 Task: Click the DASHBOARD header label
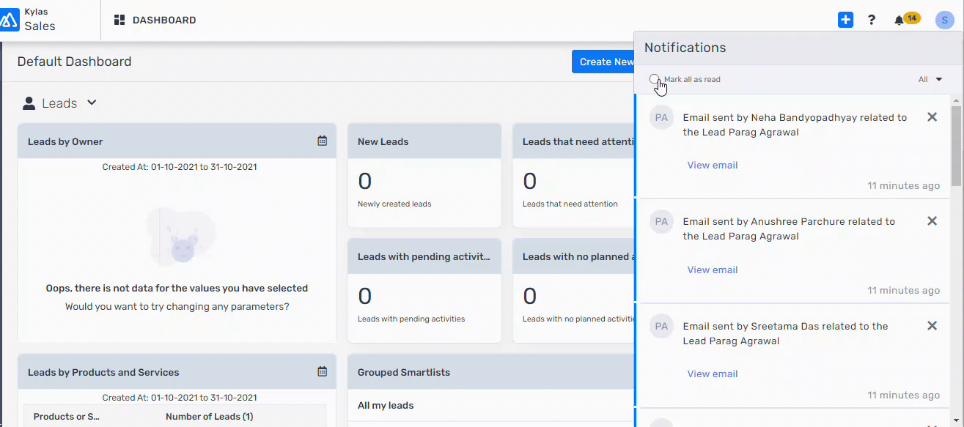[164, 21]
